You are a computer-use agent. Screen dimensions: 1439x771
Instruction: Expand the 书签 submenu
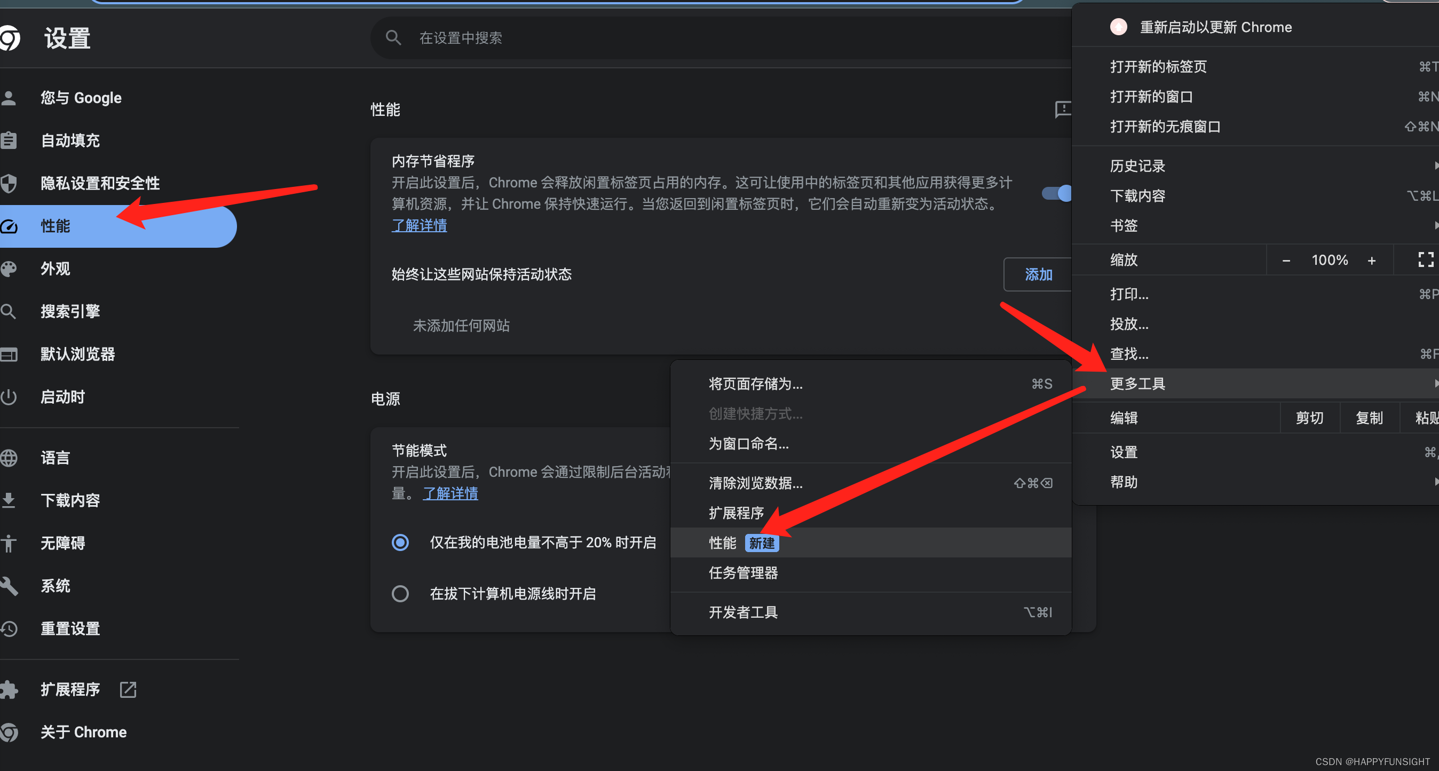(1124, 226)
